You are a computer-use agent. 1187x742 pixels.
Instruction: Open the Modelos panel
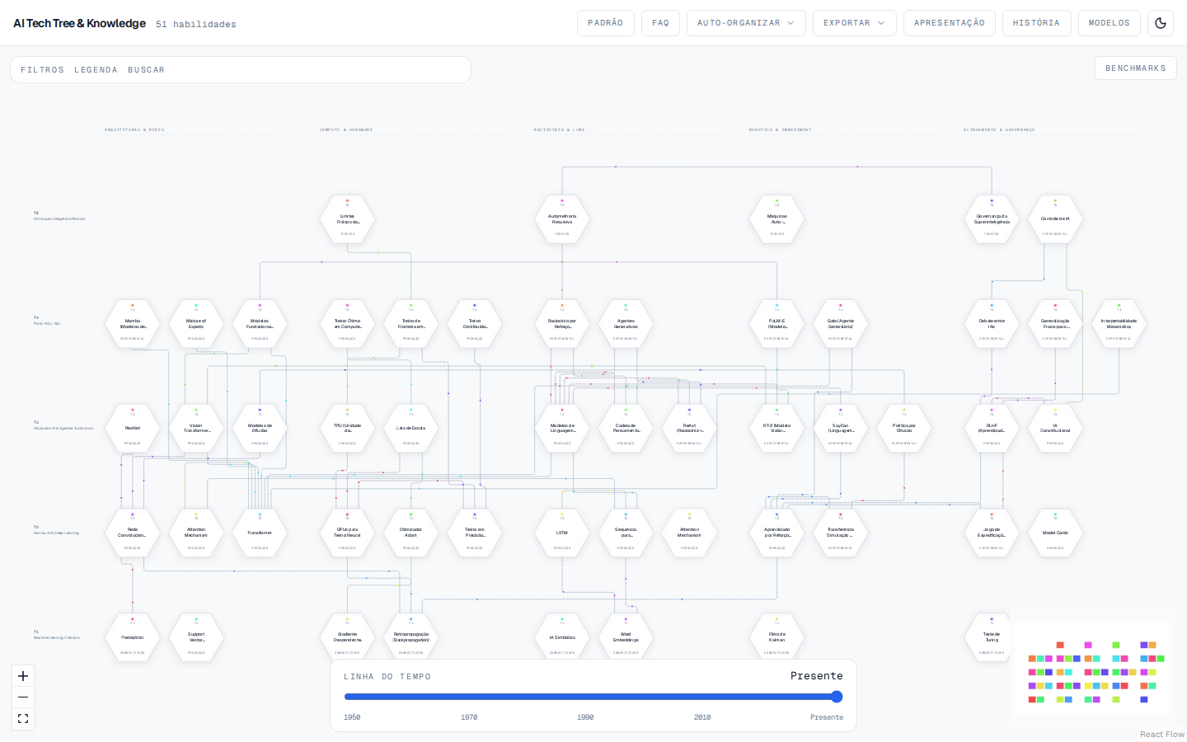click(1110, 23)
